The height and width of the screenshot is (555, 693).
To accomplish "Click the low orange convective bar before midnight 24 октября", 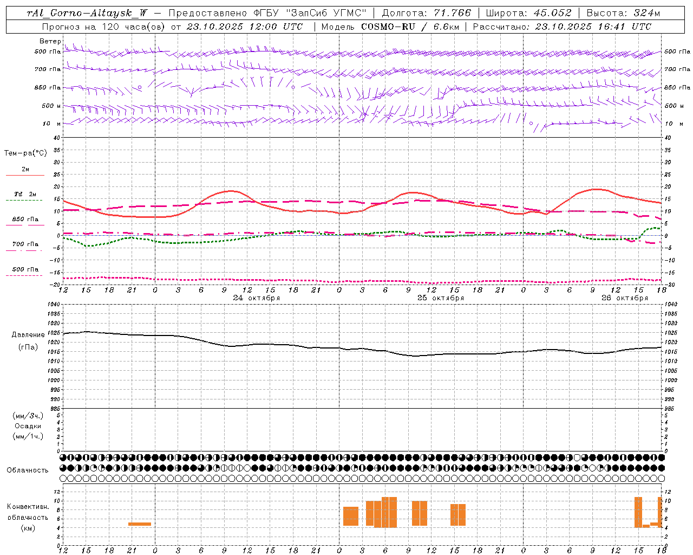I will pyautogui.click(x=140, y=524).
